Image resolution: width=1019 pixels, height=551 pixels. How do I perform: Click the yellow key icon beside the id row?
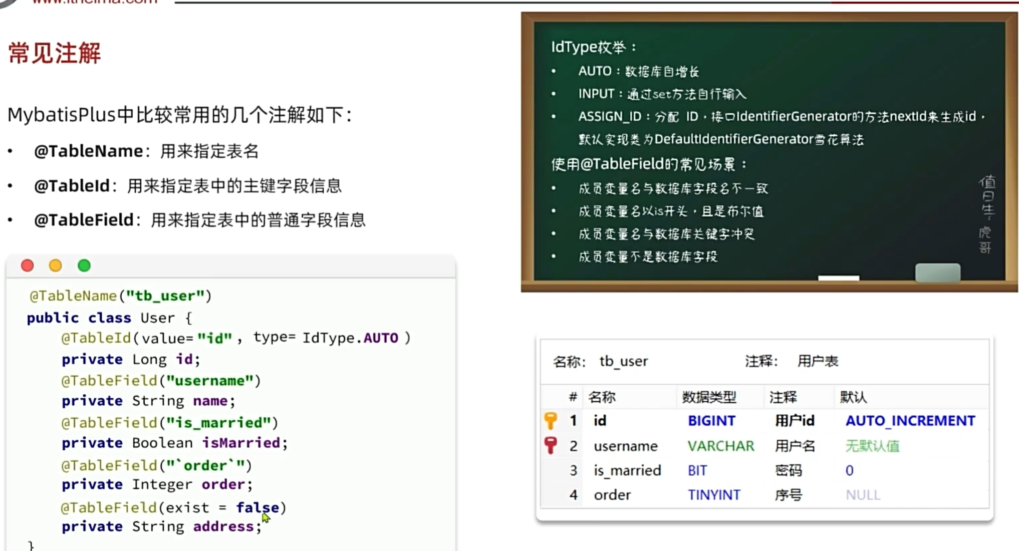[551, 420]
